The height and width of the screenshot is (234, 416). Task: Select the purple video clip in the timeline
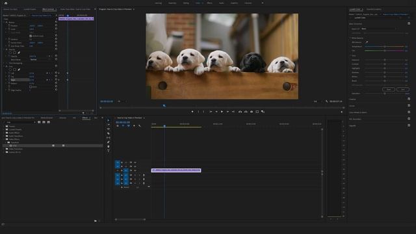(x=176, y=170)
